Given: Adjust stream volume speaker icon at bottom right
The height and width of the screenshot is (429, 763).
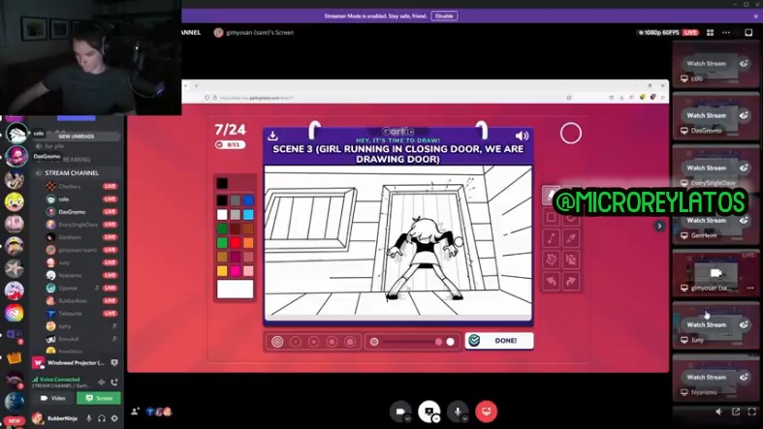Looking at the screenshot, I should pos(719,412).
